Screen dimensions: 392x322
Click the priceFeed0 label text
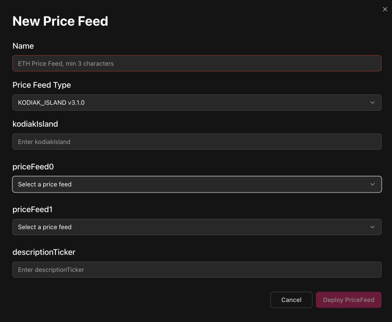33,167
